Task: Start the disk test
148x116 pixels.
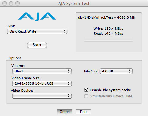Action: (x=37, y=45)
